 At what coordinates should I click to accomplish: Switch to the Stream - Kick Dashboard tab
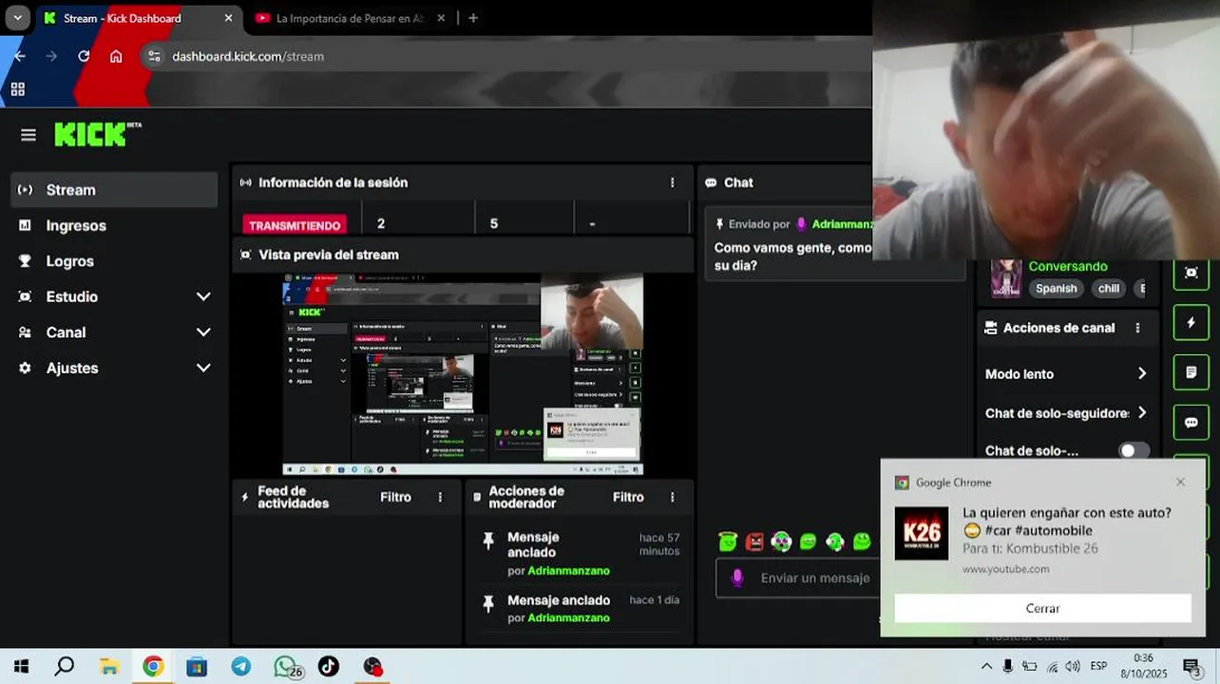pos(122,18)
